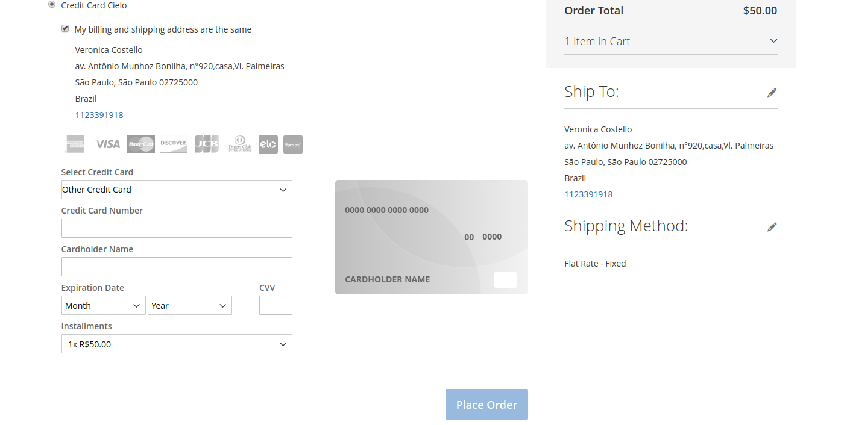The image size is (847, 425).
Task: Click the Order Total label
Action: click(x=594, y=11)
